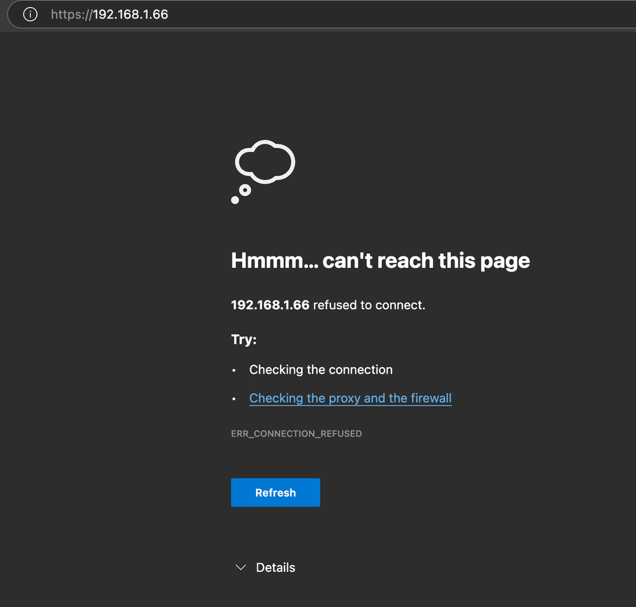This screenshot has width=636, height=607.
Task: Click the Details label
Action: pyautogui.click(x=276, y=567)
